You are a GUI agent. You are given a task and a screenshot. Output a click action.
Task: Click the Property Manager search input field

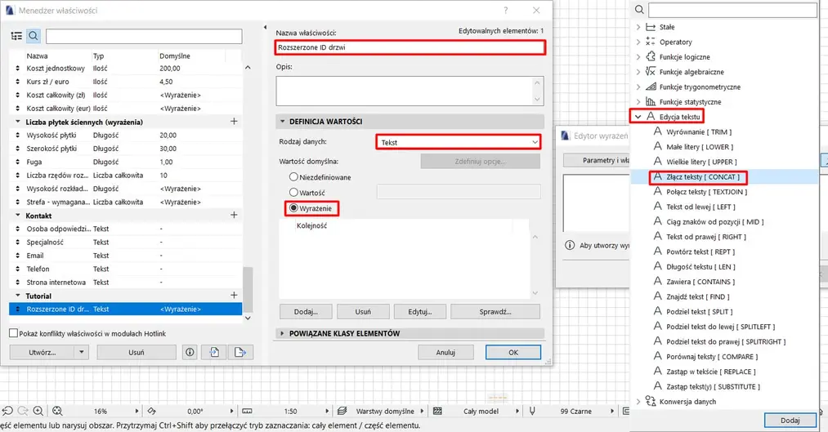[x=144, y=36]
